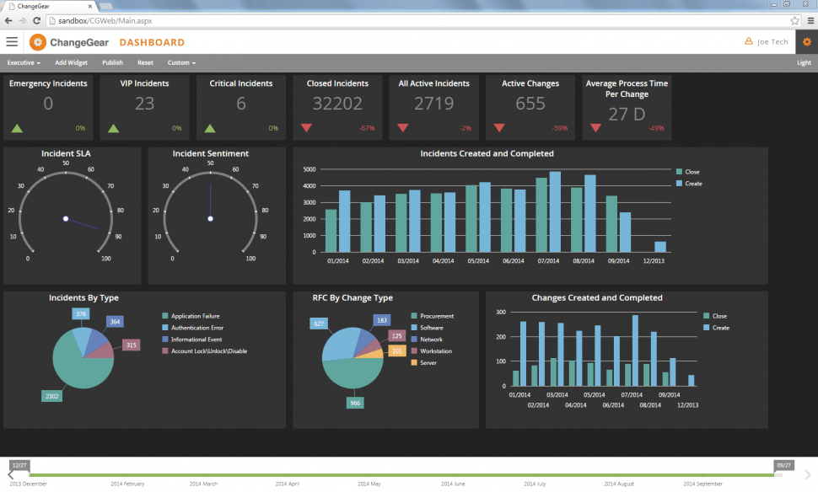Expand the Custom dropdown
This screenshot has width=818, height=492.
181,62
